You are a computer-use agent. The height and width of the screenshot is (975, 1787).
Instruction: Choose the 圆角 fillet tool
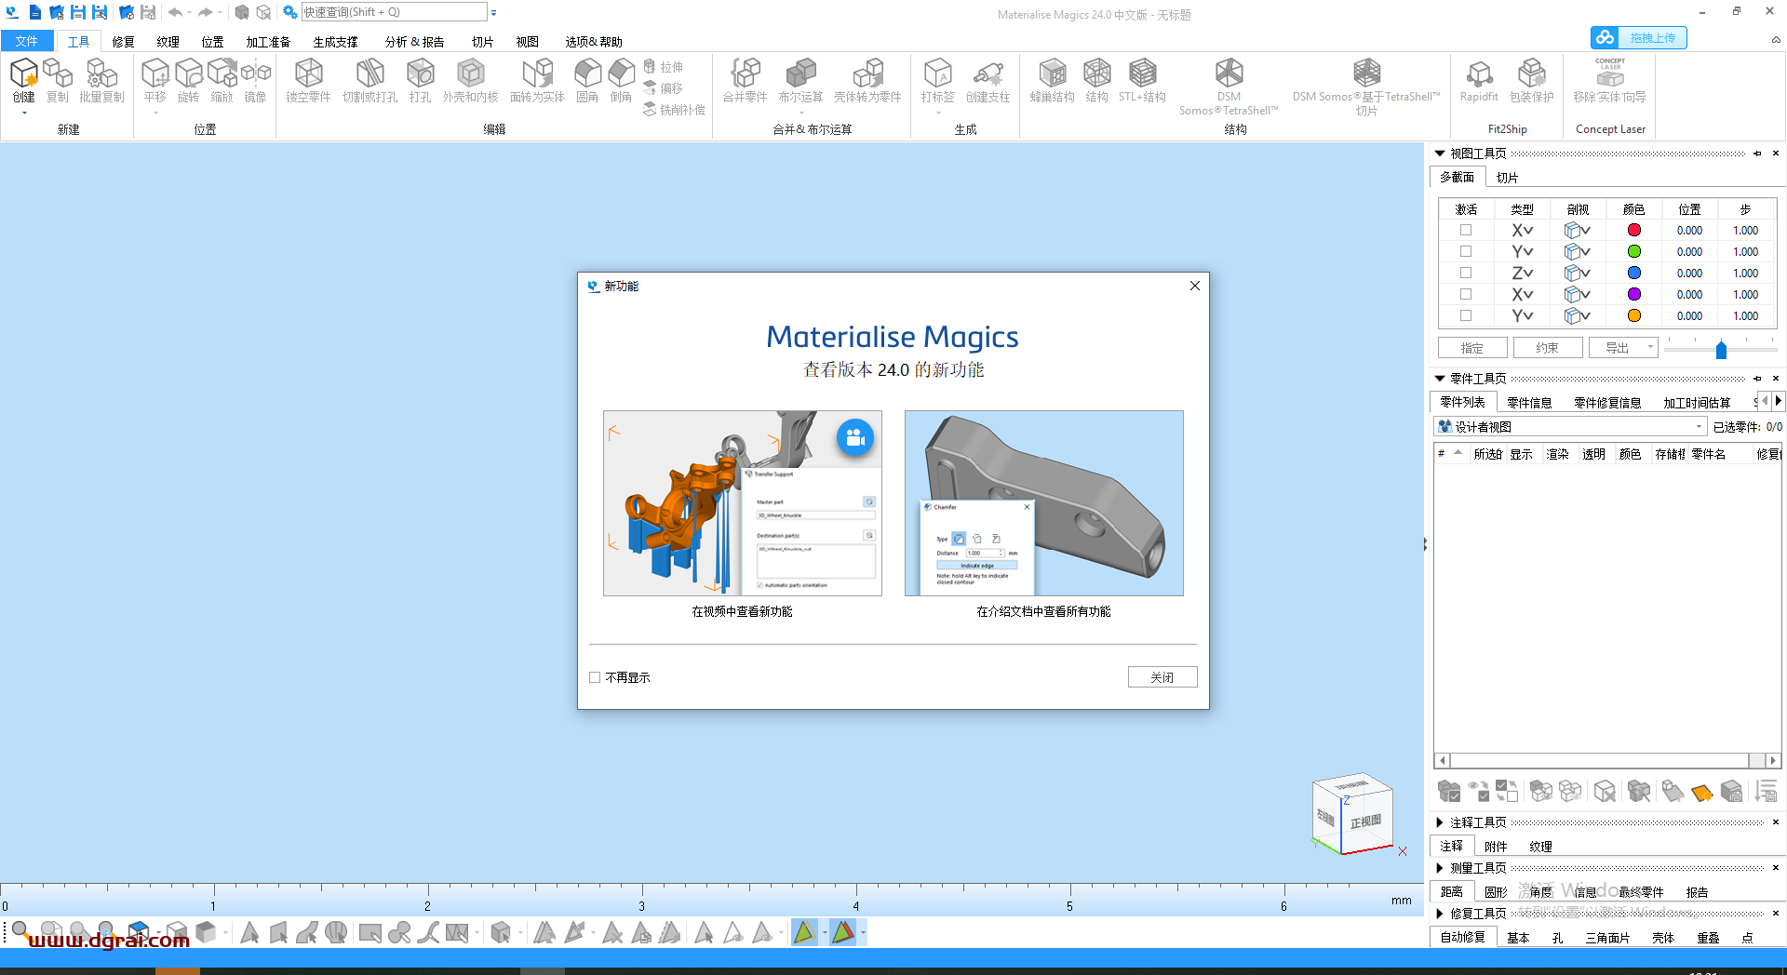[587, 80]
